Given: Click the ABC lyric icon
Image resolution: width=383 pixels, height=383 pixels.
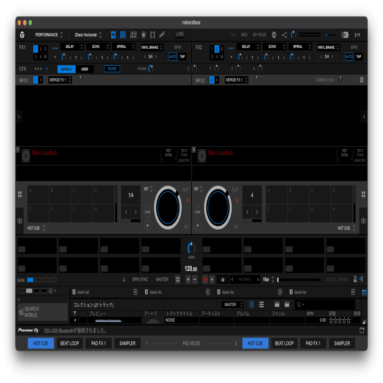Looking at the screenshot, I should click(161, 35).
